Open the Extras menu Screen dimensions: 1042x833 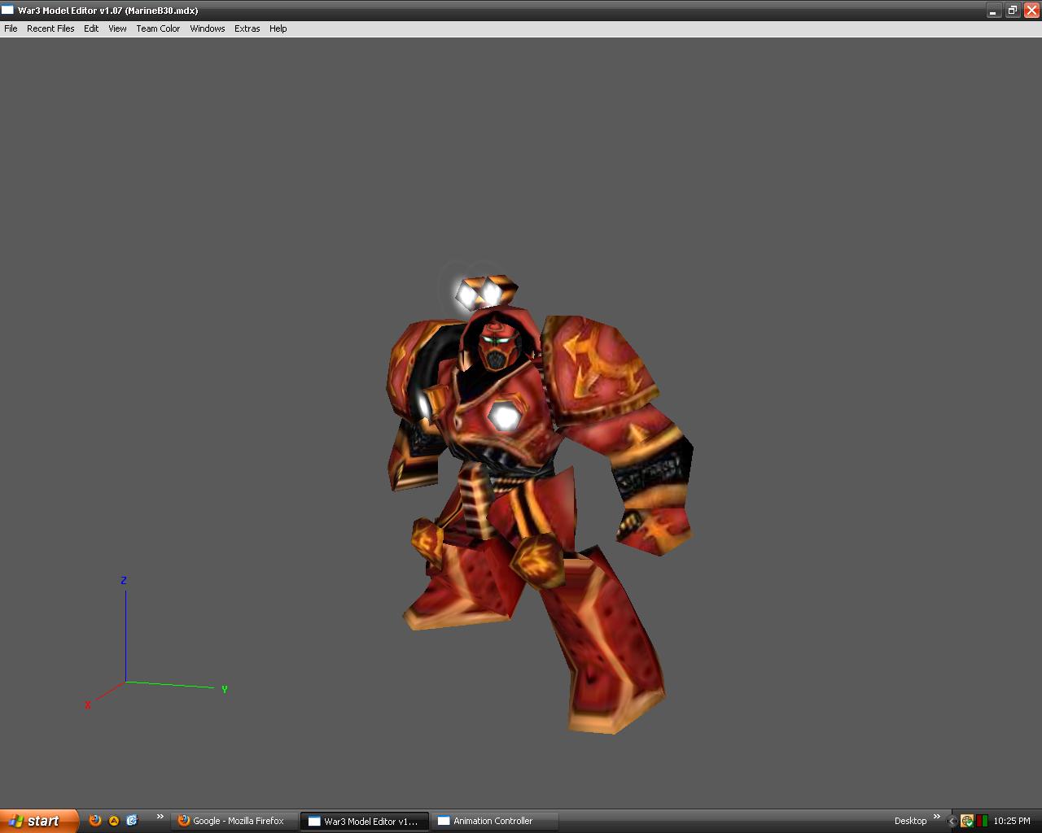pyautogui.click(x=247, y=28)
